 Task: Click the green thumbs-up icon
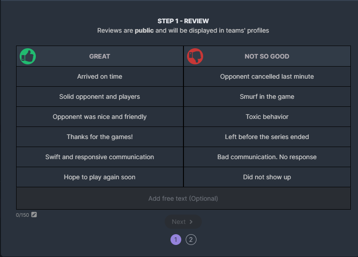28,56
